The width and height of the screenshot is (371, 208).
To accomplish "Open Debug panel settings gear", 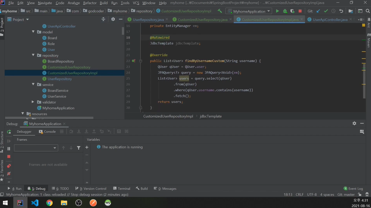I will coord(354,123).
